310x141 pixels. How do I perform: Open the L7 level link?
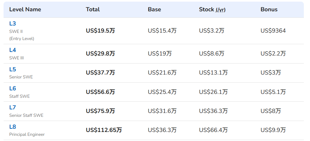click(12, 107)
